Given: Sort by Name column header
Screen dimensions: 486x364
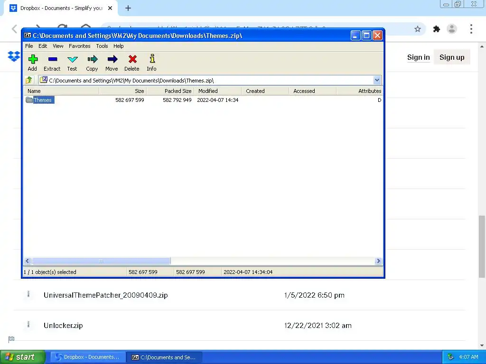Looking at the screenshot, I should pyautogui.click(x=61, y=91).
